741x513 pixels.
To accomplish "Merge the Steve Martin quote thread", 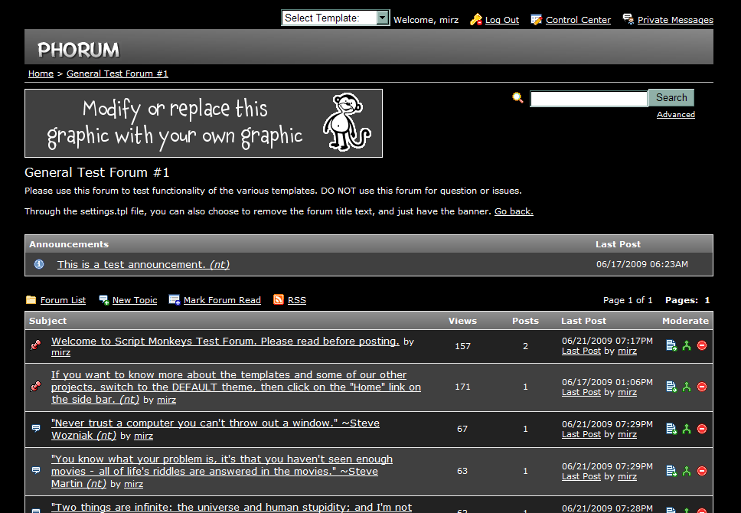I will [x=687, y=471].
